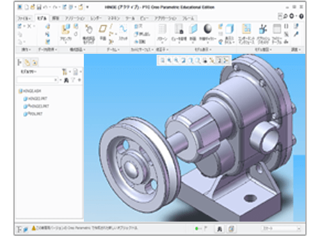Click the Zoom In icon in the graphics toolbar
320x237 pixels.
170,60
